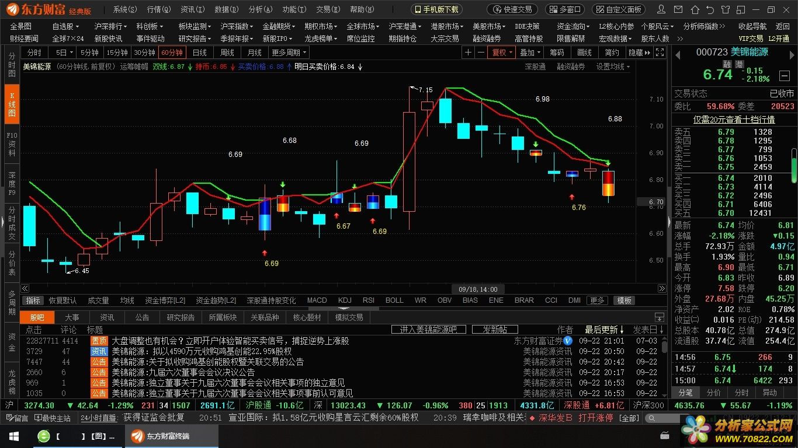
Task: Open 分析(A) menu
Action: tap(261, 9)
